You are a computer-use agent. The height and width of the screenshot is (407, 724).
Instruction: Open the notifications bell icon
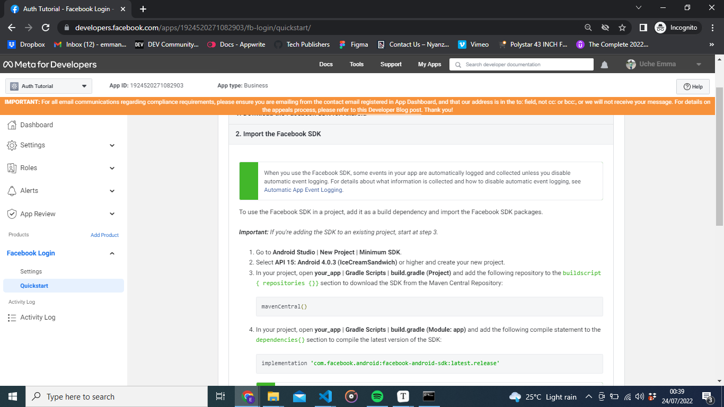[x=604, y=65]
